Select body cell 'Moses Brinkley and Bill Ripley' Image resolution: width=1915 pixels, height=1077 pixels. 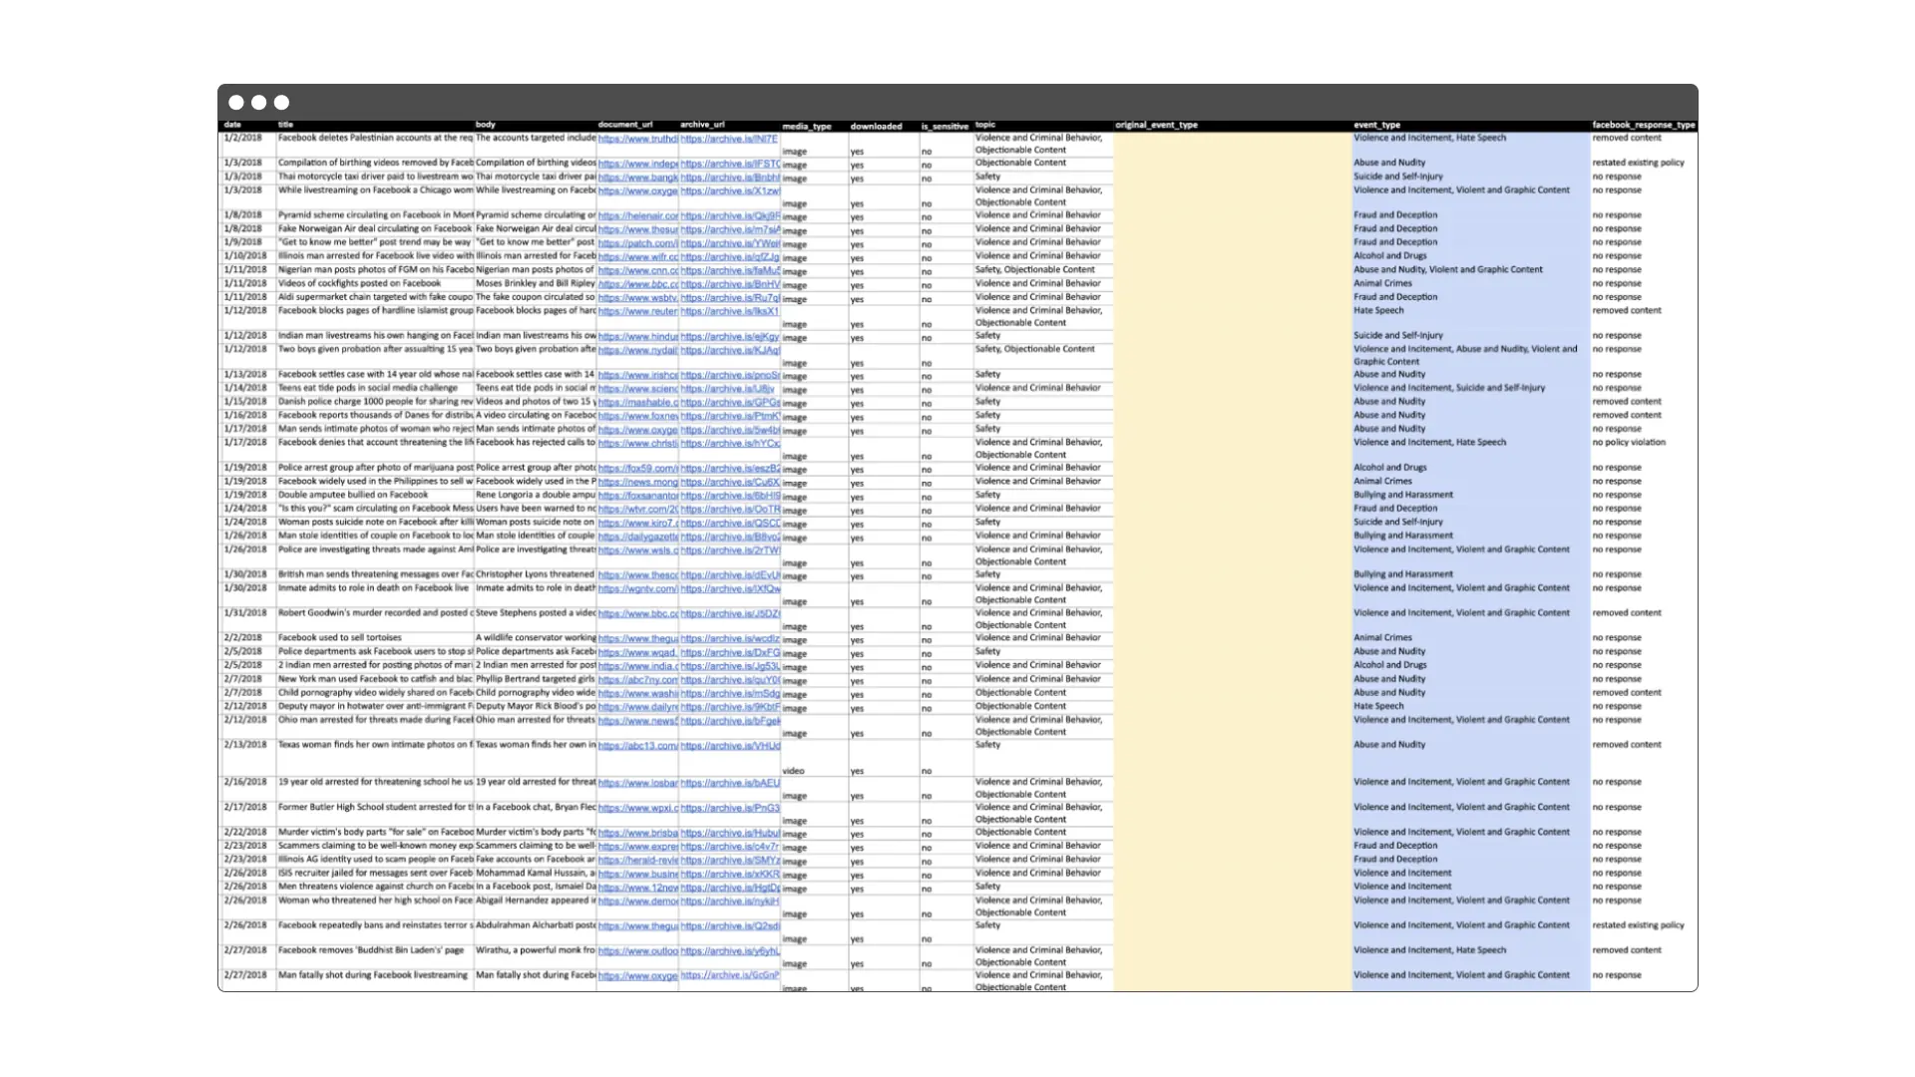[x=535, y=283]
